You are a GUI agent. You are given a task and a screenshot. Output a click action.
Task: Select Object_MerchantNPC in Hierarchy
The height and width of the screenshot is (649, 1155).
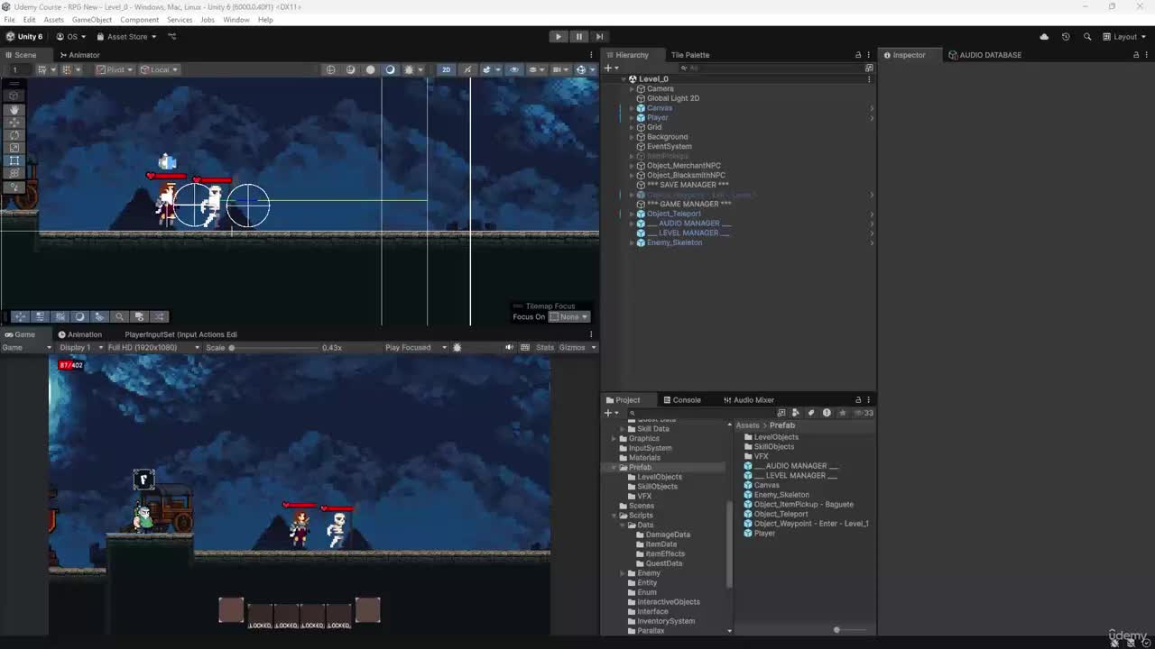pos(684,166)
